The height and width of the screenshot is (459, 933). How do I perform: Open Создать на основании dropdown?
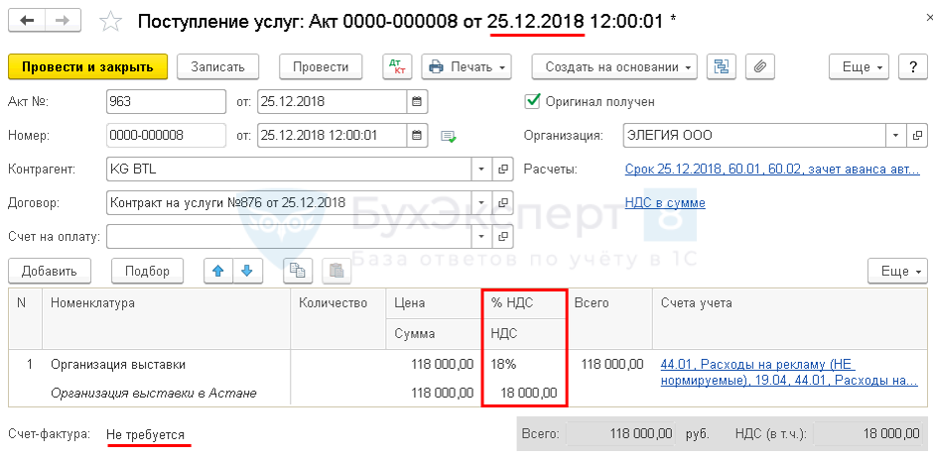point(614,66)
